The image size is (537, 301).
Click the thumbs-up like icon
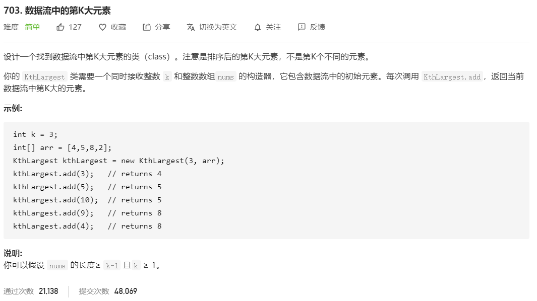[61, 27]
